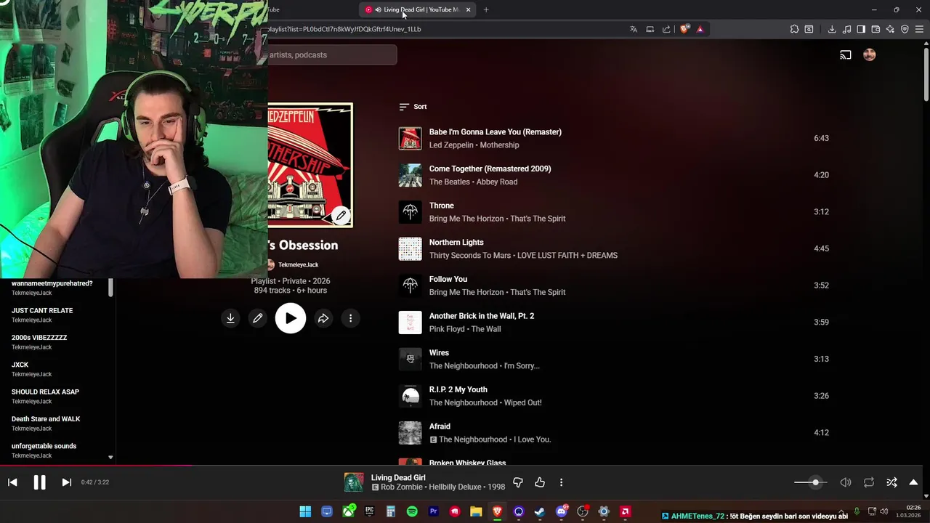Open browser extensions puzzle icon
930x523 pixels.
(x=794, y=29)
